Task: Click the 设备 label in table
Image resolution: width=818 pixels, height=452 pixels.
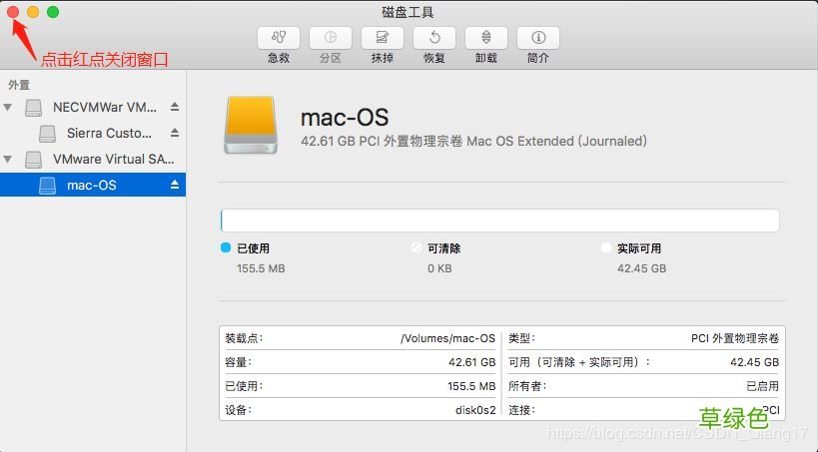Action: (239, 410)
